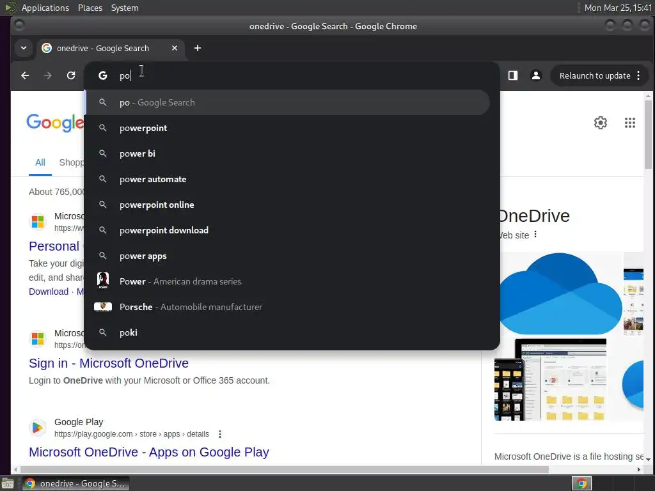Open the tab search dropdown

coord(24,48)
